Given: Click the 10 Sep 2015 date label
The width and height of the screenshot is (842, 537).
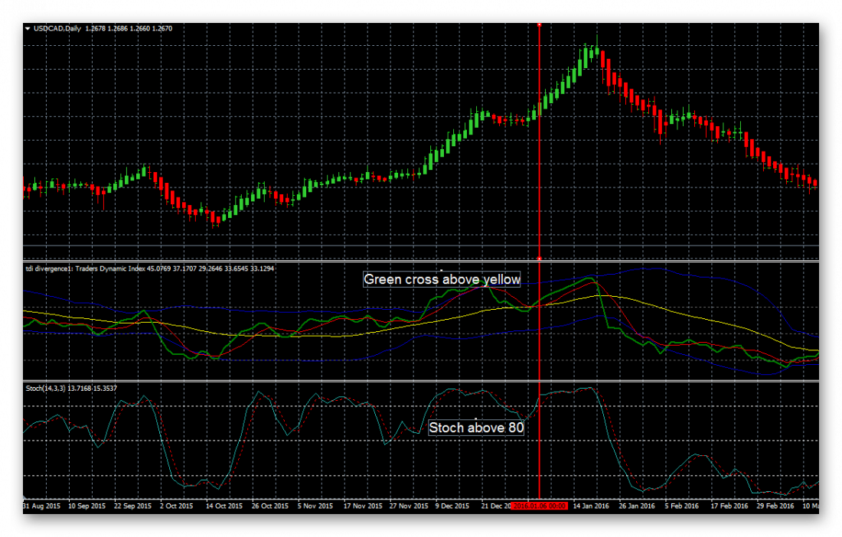Looking at the screenshot, I should pos(86,506).
